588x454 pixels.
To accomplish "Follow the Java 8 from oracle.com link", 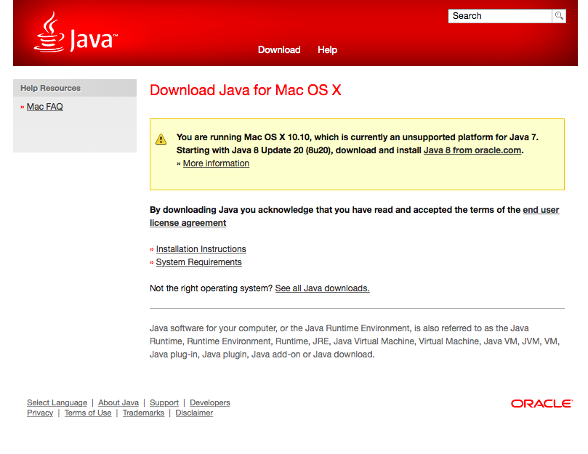I will (x=472, y=150).
